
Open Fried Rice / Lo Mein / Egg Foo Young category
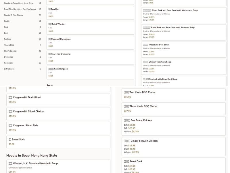coord(20,9)
